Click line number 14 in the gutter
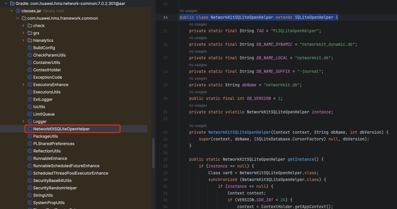Image resolution: width=397 pixels, height=209 pixels. pos(165,17)
